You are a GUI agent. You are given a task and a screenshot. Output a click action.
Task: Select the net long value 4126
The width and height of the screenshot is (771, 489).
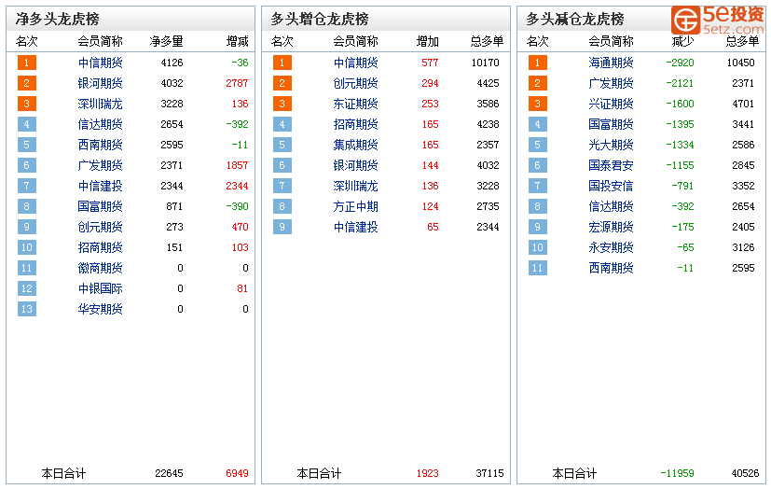(172, 63)
